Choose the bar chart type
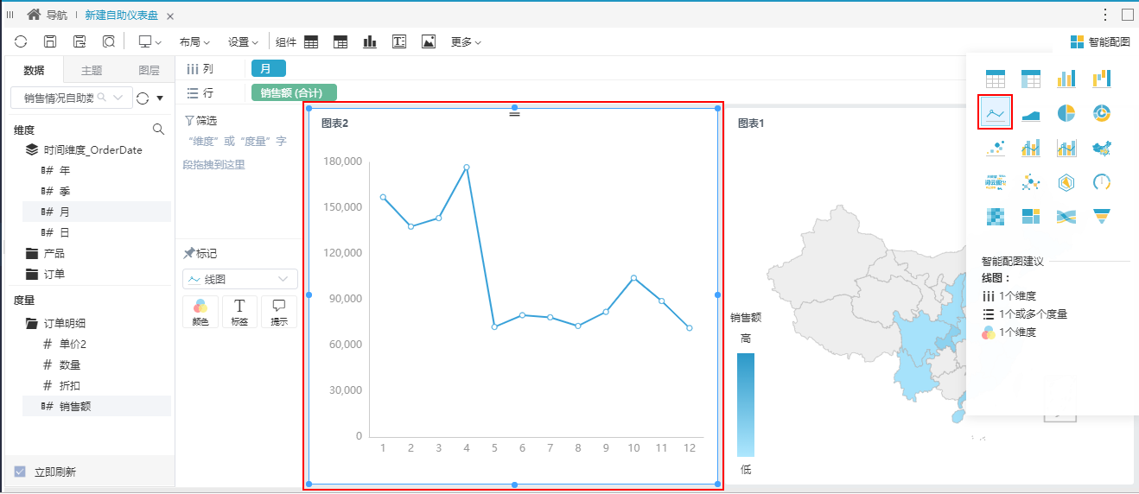Viewport: 1139px width, 494px height. pos(1066,79)
